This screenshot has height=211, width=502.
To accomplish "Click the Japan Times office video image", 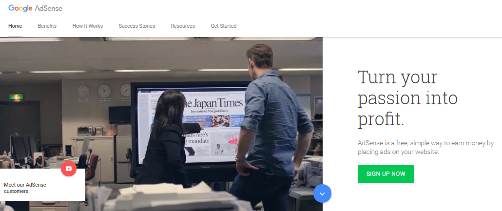I will (x=161, y=124).
